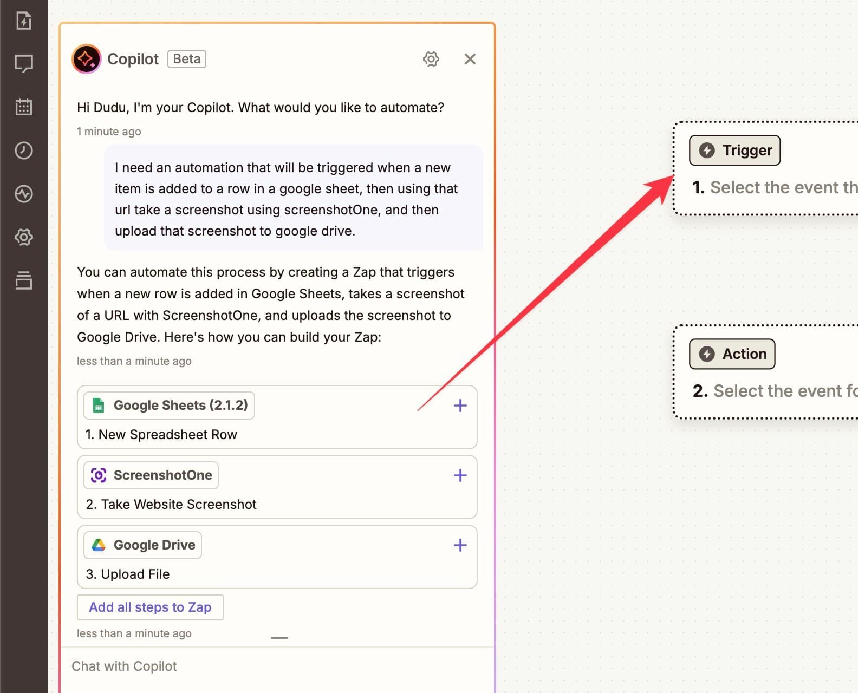The width and height of the screenshot is (858, 693).
Task: Open the chat bubble icon in the sidebar
Action: tap(24, 64)
